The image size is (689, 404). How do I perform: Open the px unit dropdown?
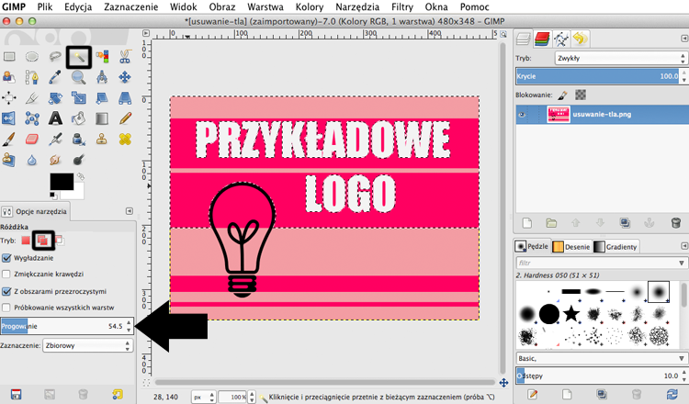click(204, 397)
